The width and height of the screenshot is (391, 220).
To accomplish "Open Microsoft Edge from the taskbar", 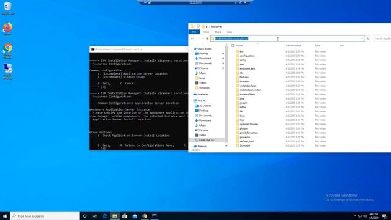I will coord(104,216).
